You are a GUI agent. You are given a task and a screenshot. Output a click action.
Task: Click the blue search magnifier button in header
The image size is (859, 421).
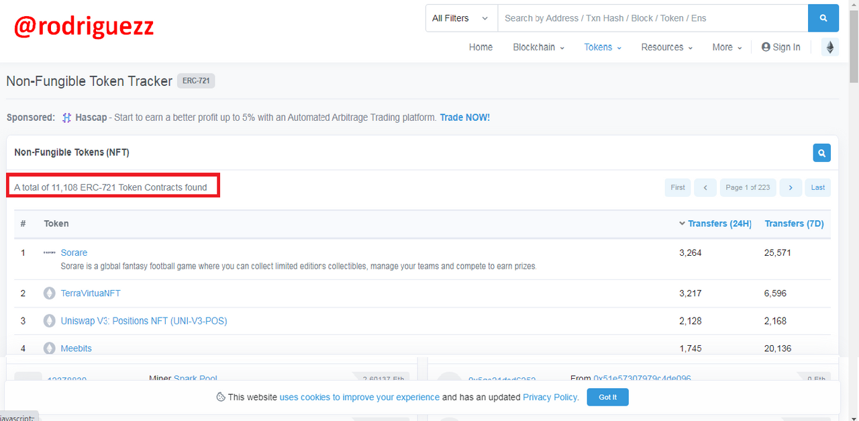[823, 18]
